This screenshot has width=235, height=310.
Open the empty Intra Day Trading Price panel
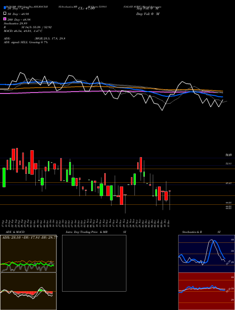tap(94, 263)
